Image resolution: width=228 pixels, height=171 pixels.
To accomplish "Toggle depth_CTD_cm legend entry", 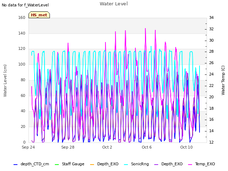I will [31, 164].
